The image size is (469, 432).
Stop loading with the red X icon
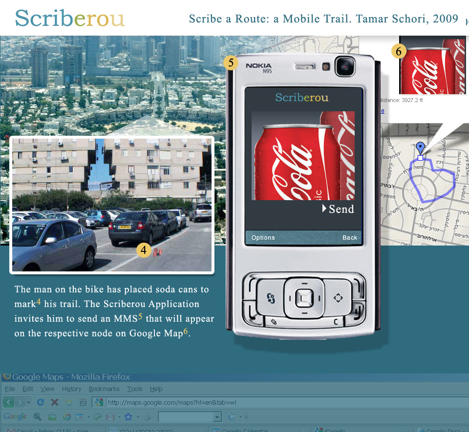pos(54,402)
